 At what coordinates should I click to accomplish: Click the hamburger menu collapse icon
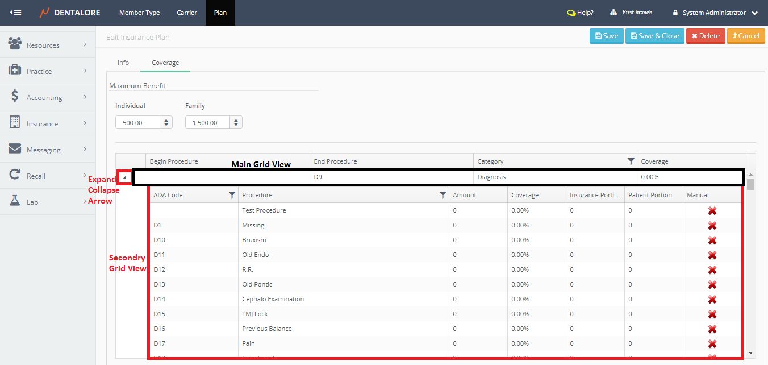[15, 13]
